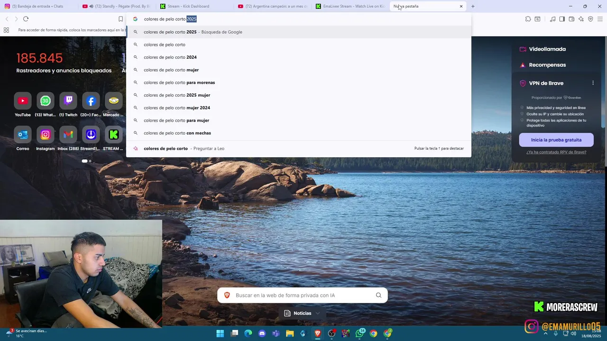Viewport: 607px width, 341px height.
Task: Open WhatsApp from the taskbar
Action: pos(359,333)
